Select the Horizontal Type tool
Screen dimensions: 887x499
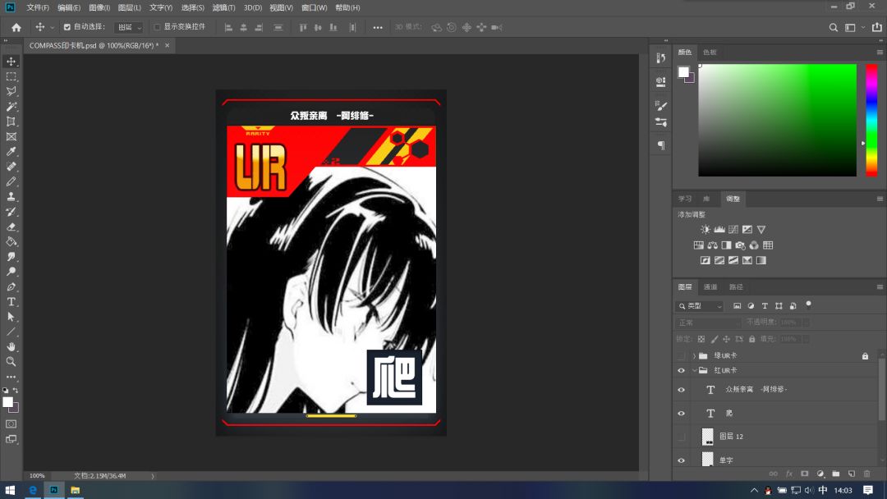(x=11, y=302)
